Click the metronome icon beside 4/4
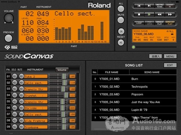 (172, 33)
